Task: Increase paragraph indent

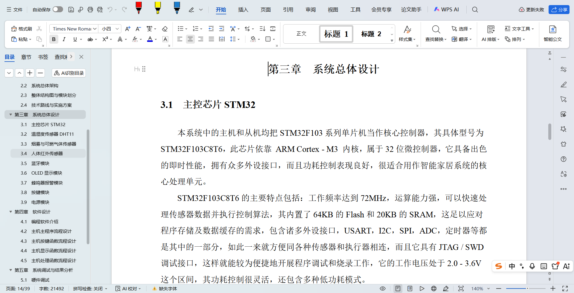Action: [x=222, y=29]
